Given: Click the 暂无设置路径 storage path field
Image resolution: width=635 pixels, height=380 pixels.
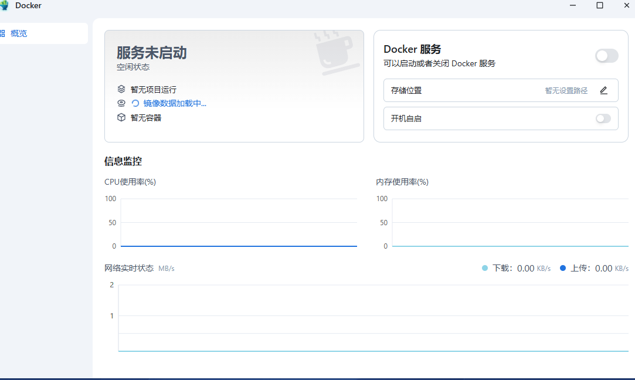Looking at the screenshot, I should coord(566,91).
